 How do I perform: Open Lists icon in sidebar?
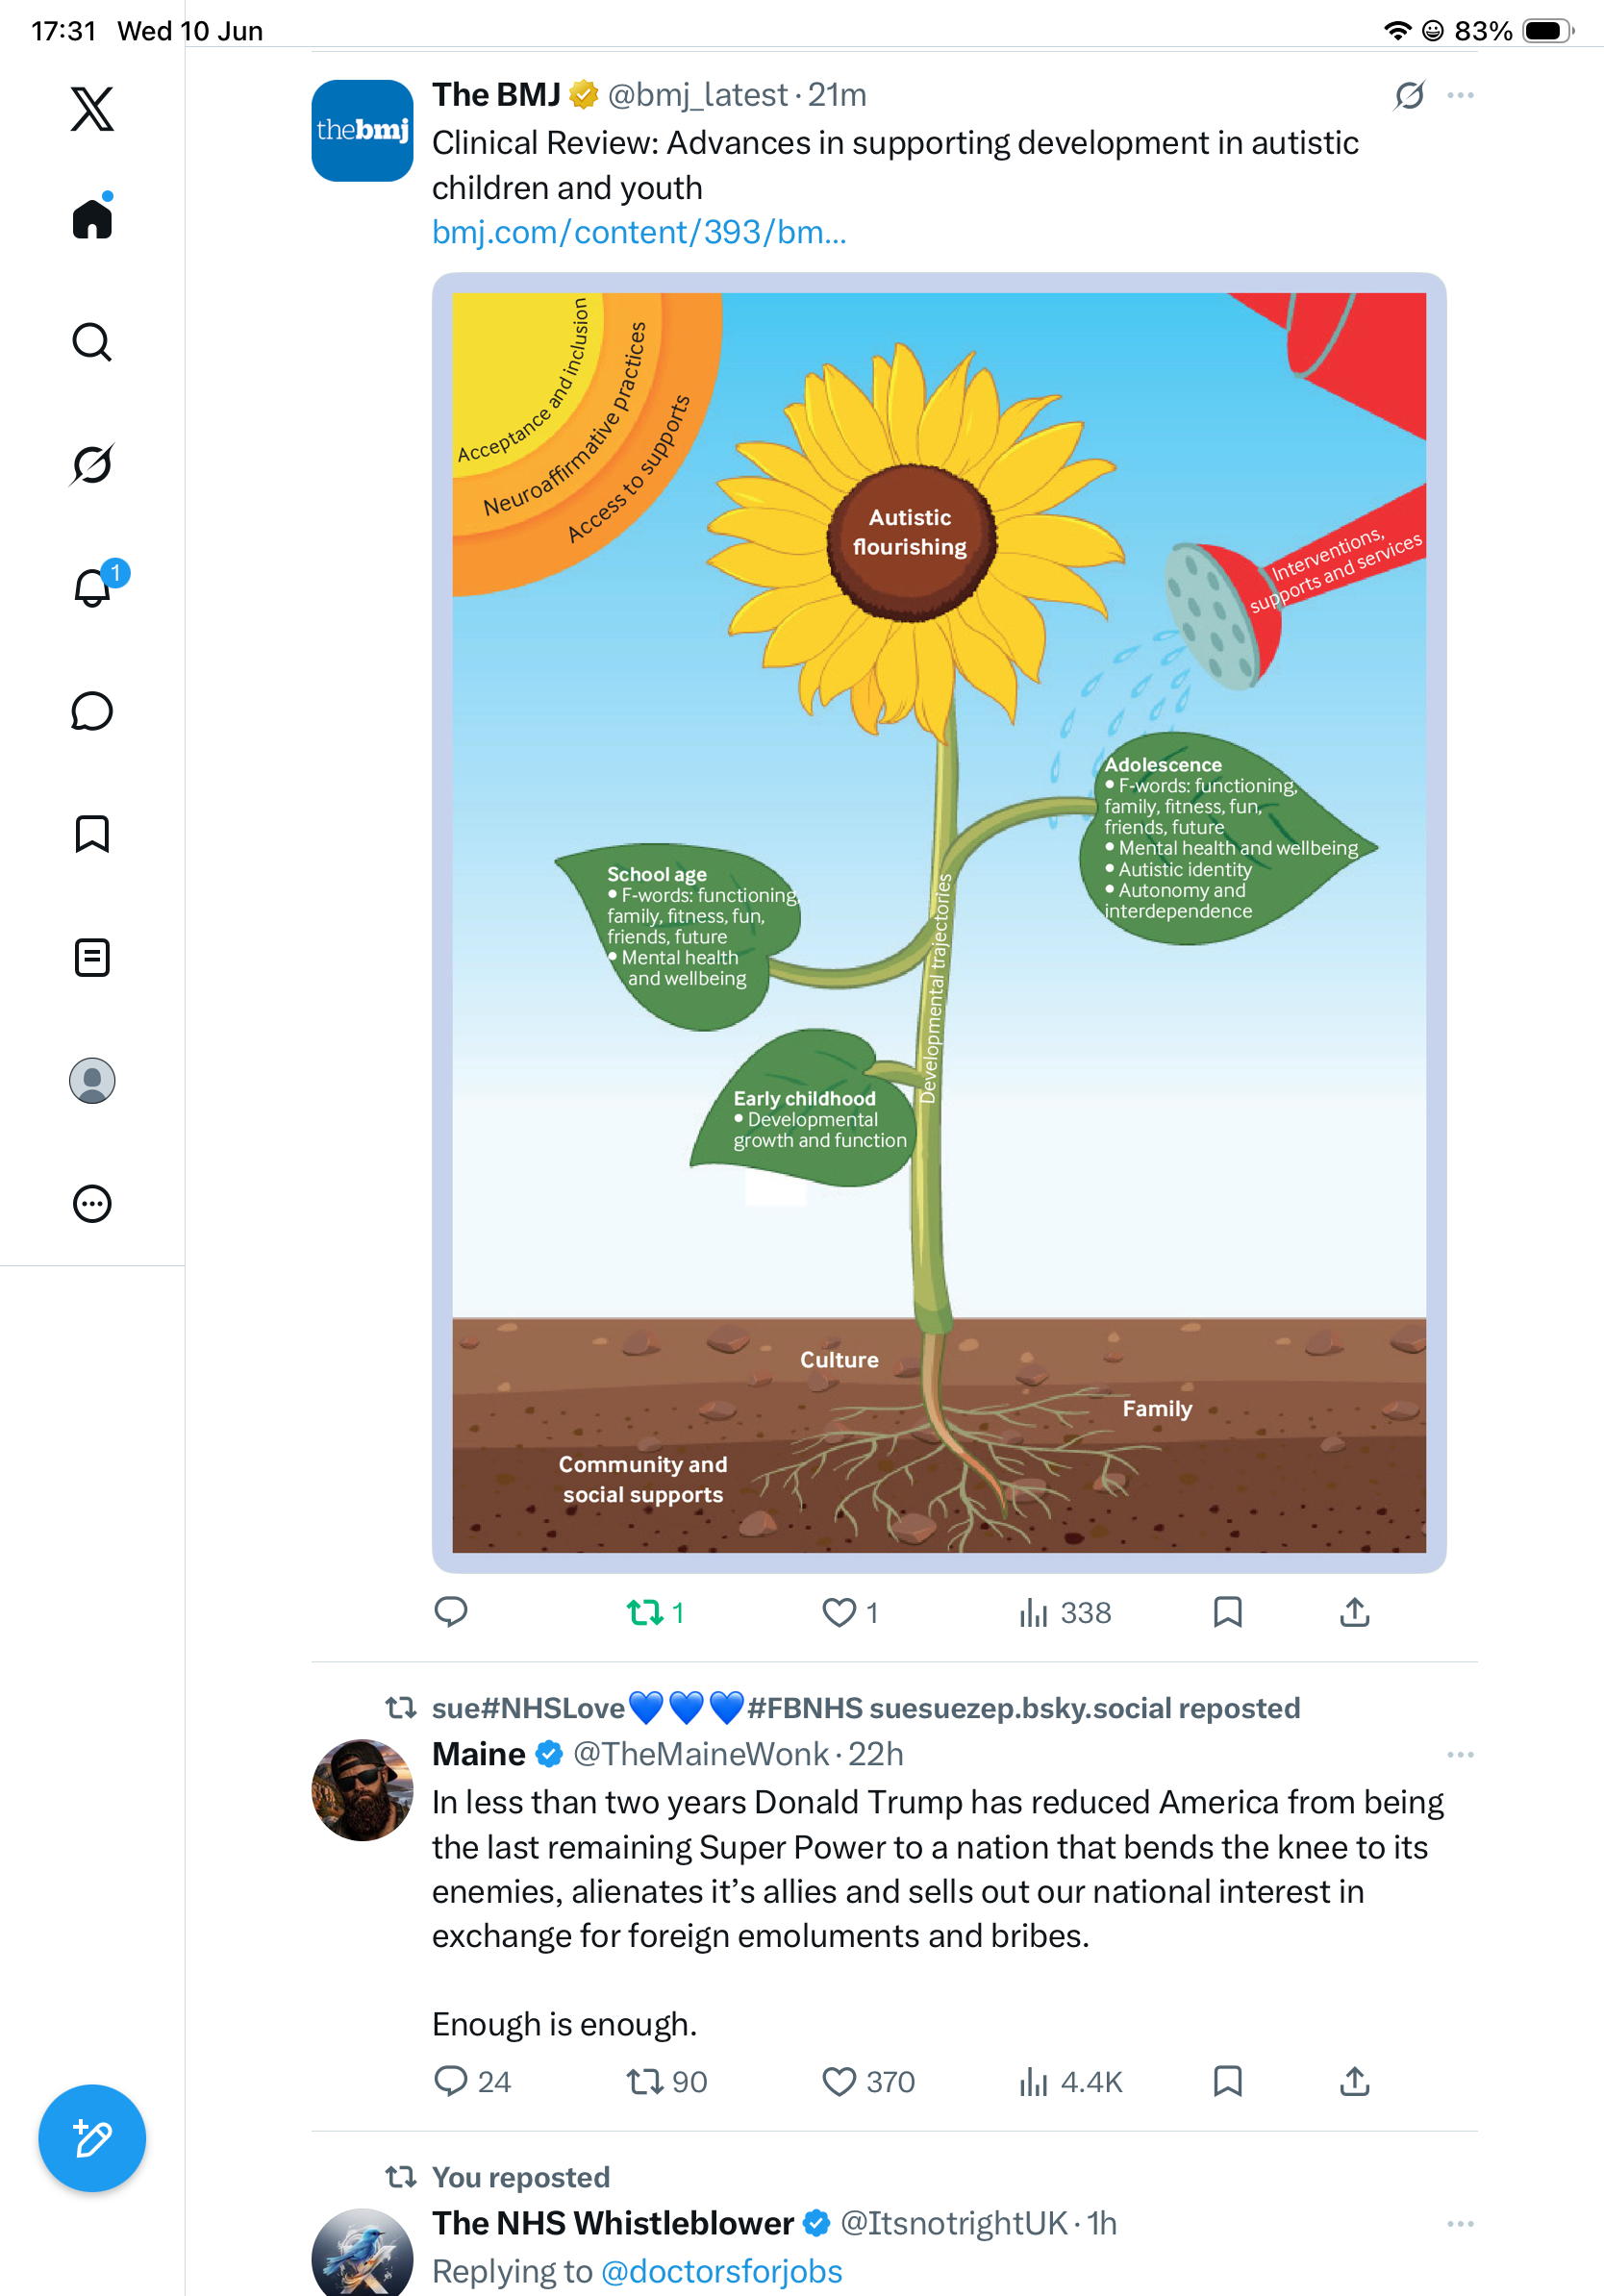click(92, 957)
